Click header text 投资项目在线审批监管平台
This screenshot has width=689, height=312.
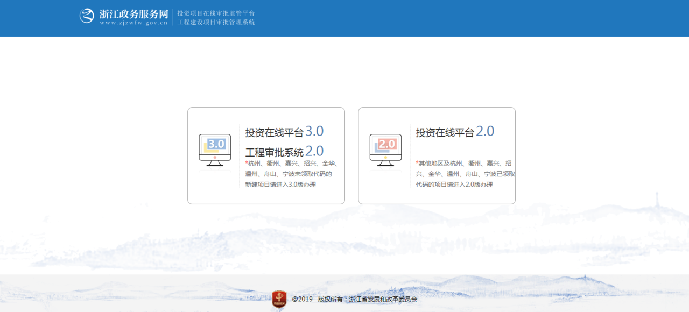(x=216, y=13)
